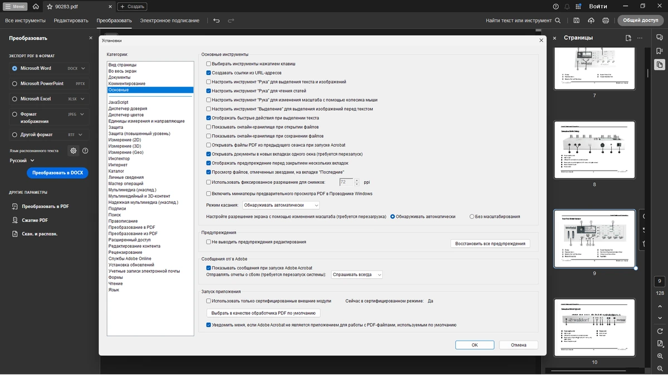The height and width of the screenshot is (375, 668).
Task: Select Microsoft PowerPoint export radio option
Action: pos(14,83)
